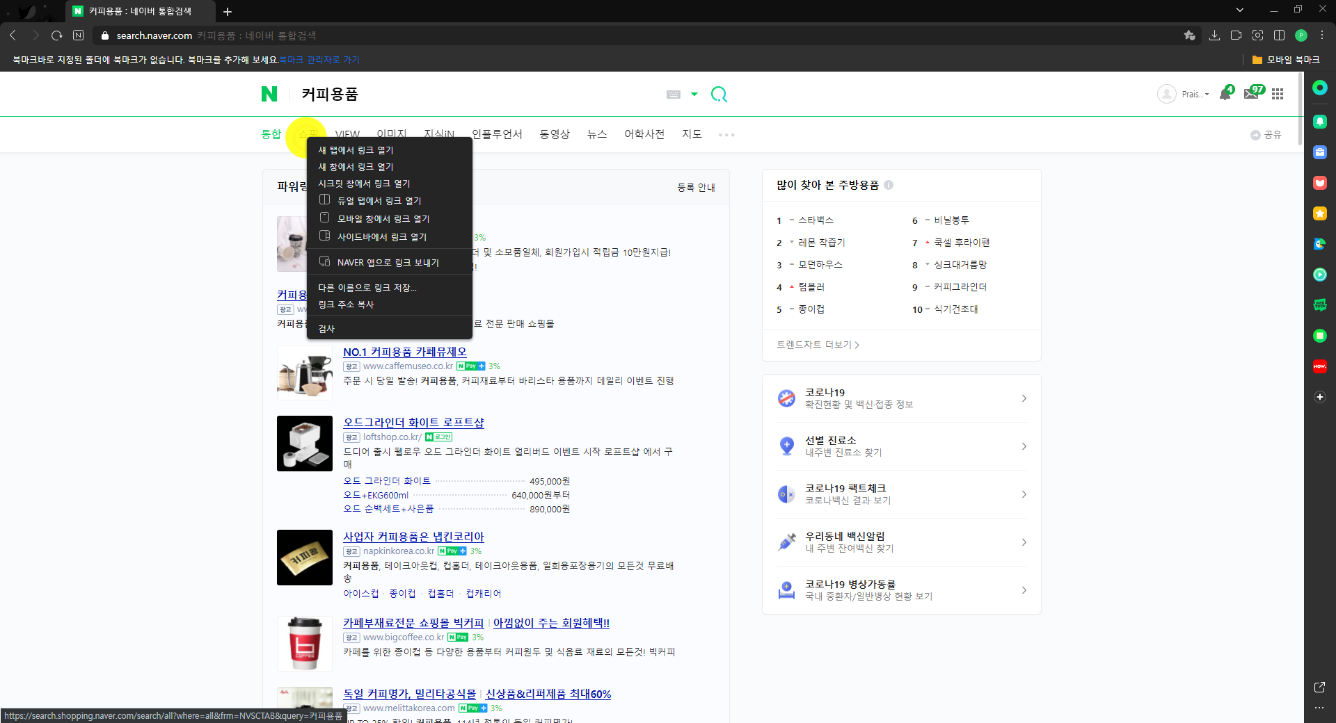The image size is (1336, 723).
Task: Open the downloads icon in browser toolbar
Action: tap(1215, 35)
